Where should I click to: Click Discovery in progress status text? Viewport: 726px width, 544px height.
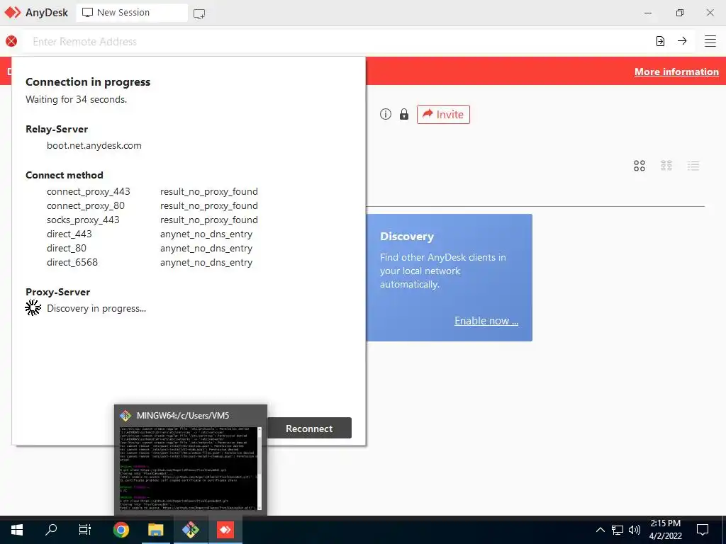click(x=96, y=309)
